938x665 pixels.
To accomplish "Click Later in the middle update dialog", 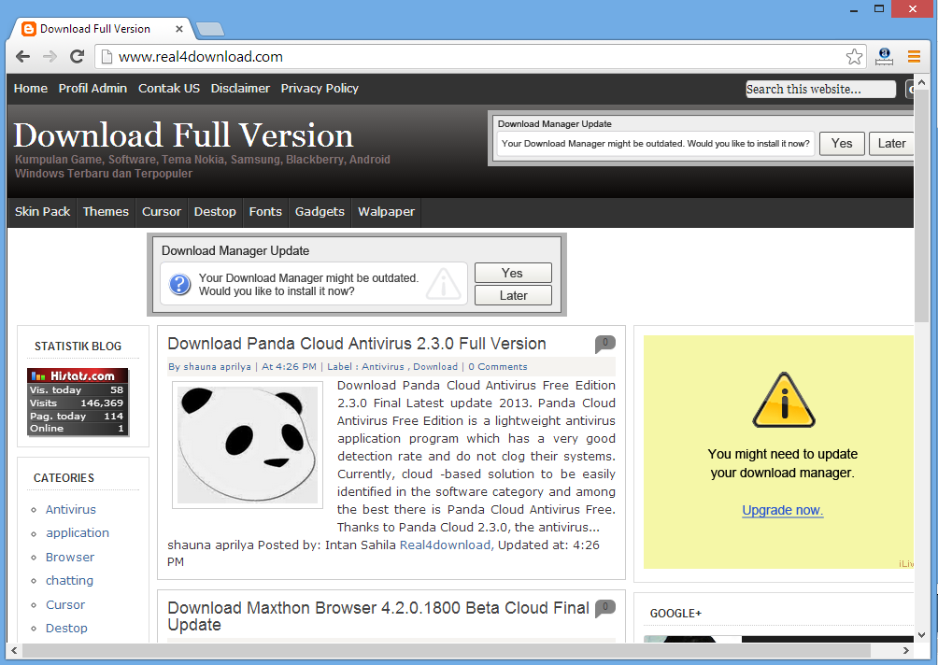I will (x=513, y=295).
